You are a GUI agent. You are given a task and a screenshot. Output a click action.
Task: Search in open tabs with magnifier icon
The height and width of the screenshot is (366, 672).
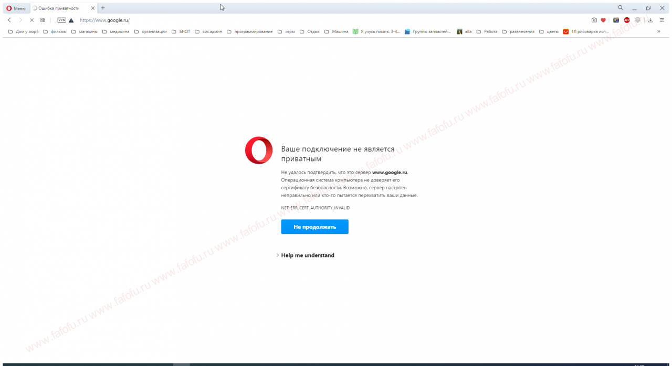coord(621,8)
